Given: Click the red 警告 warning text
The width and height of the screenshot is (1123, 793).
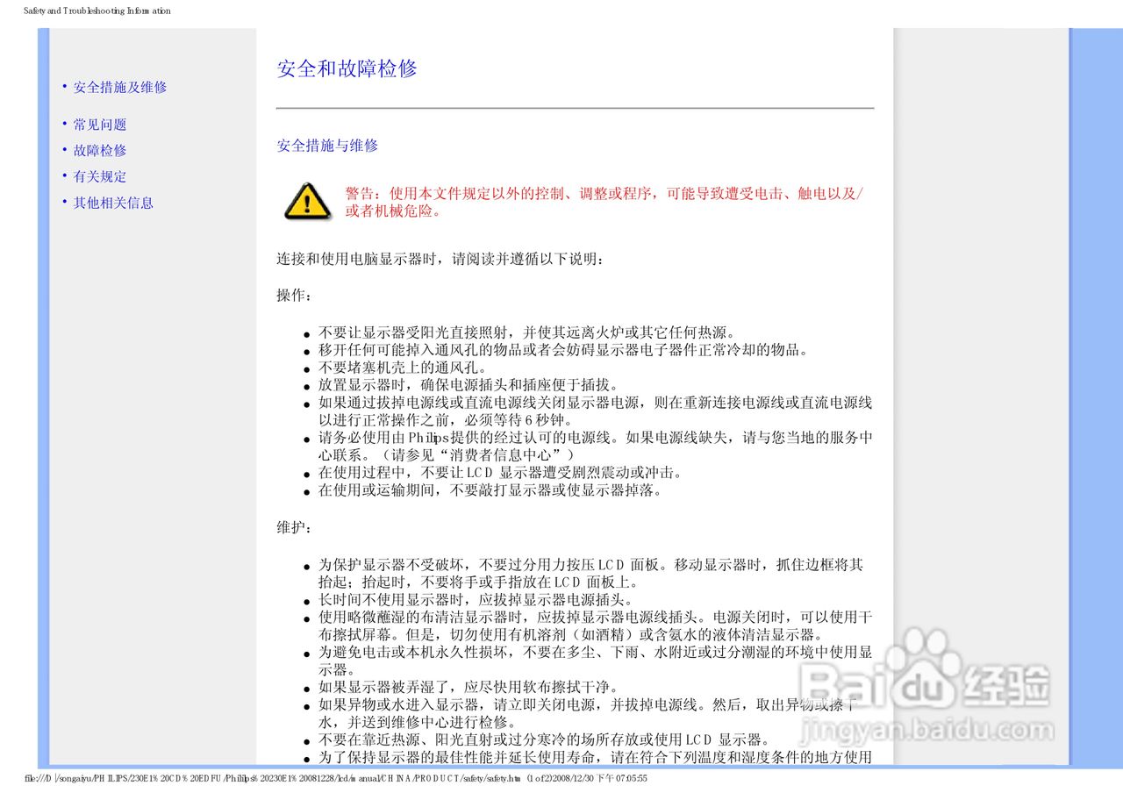Looking at the screenshot, I should pyautogui.click(x=604, y=202).
